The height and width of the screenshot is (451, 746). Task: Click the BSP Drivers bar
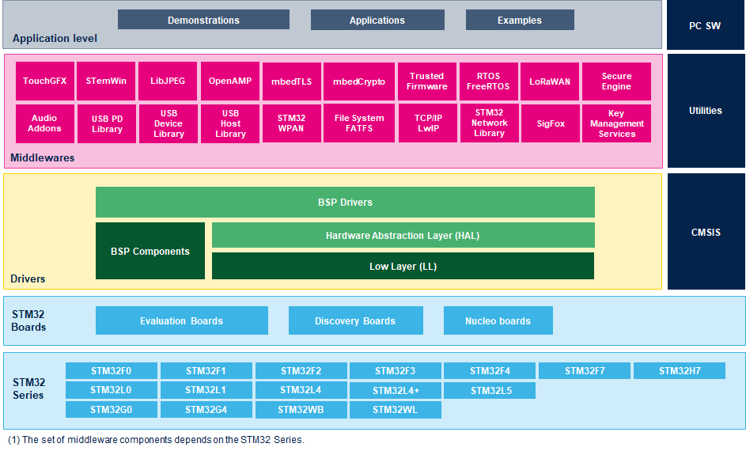(x=346, y=203)
